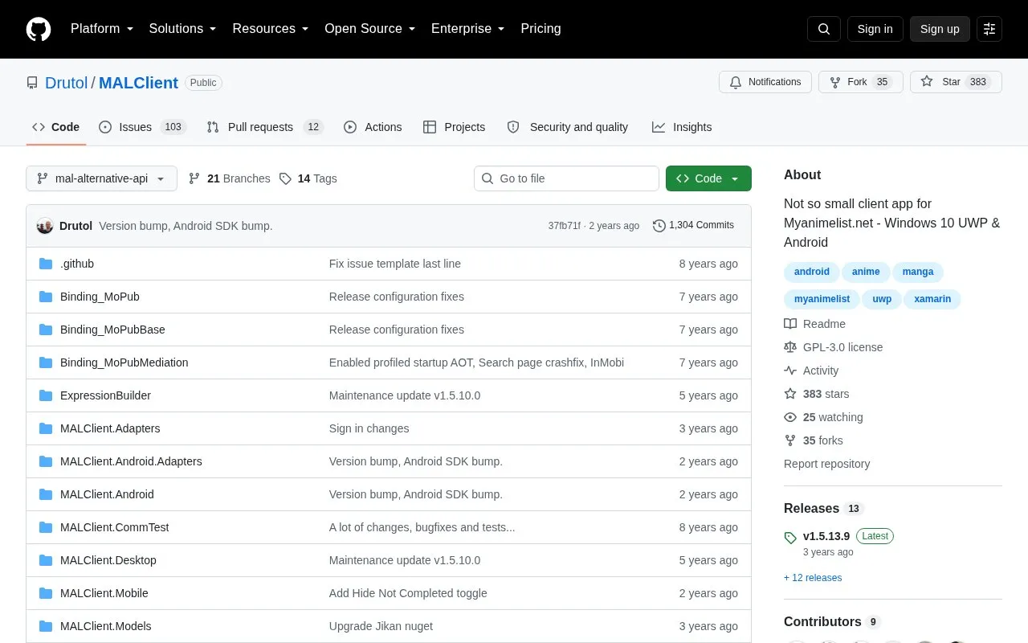Image resolution: width=1028 pixels, height=643 pixels.
Task: Open the 25 watching eye link
Action: [823, 417]
